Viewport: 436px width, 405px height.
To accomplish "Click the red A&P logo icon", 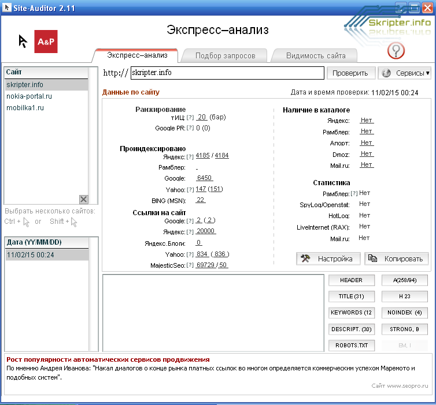I will (46, 42).
